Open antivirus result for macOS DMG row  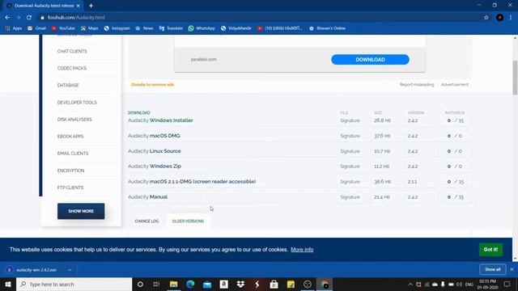coord(455,136)
